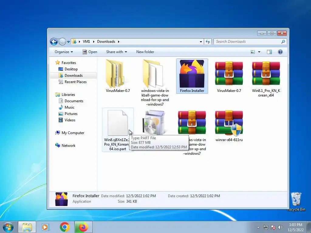Click the Firefox icon in details pane
The width and height of the screenshot is (311, 233).
pos(61,199)
